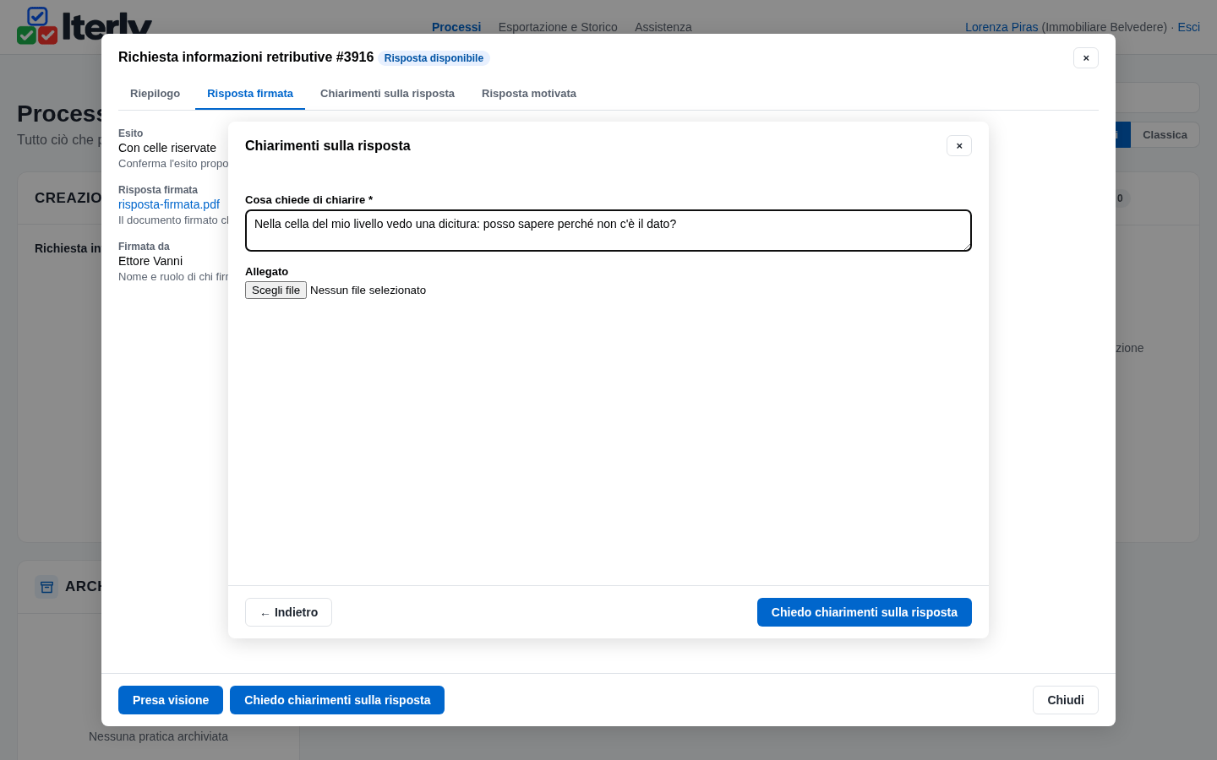Go back with the Indietro button
The width and height of the screenshot is (1217, 760).
288,612
